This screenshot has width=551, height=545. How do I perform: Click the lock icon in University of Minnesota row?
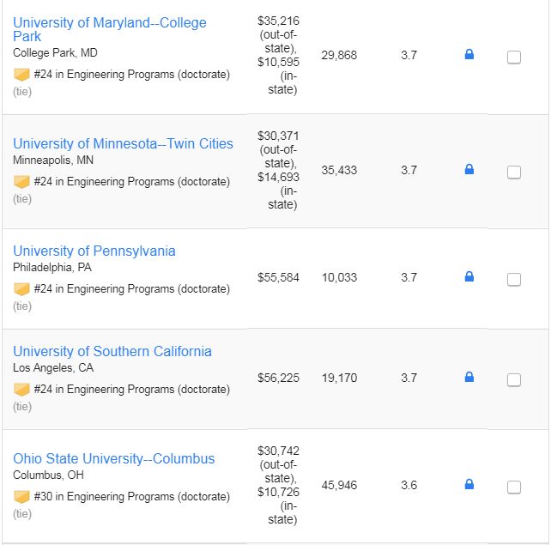pyautogui.click(x=469, y=169)
